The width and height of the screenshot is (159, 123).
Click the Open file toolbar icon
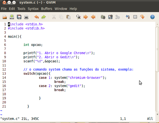point(5,17)
